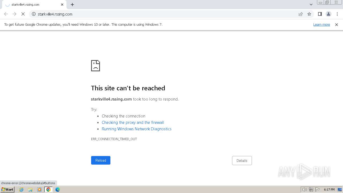Stop loading the page
The height and width of the screenshot is (193, 343).
point(23,14)
